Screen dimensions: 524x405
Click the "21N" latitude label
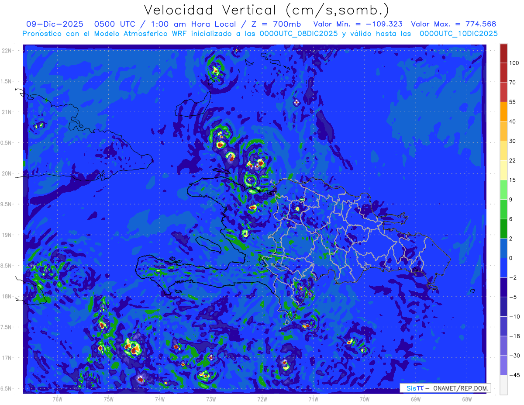pos(7,112)
